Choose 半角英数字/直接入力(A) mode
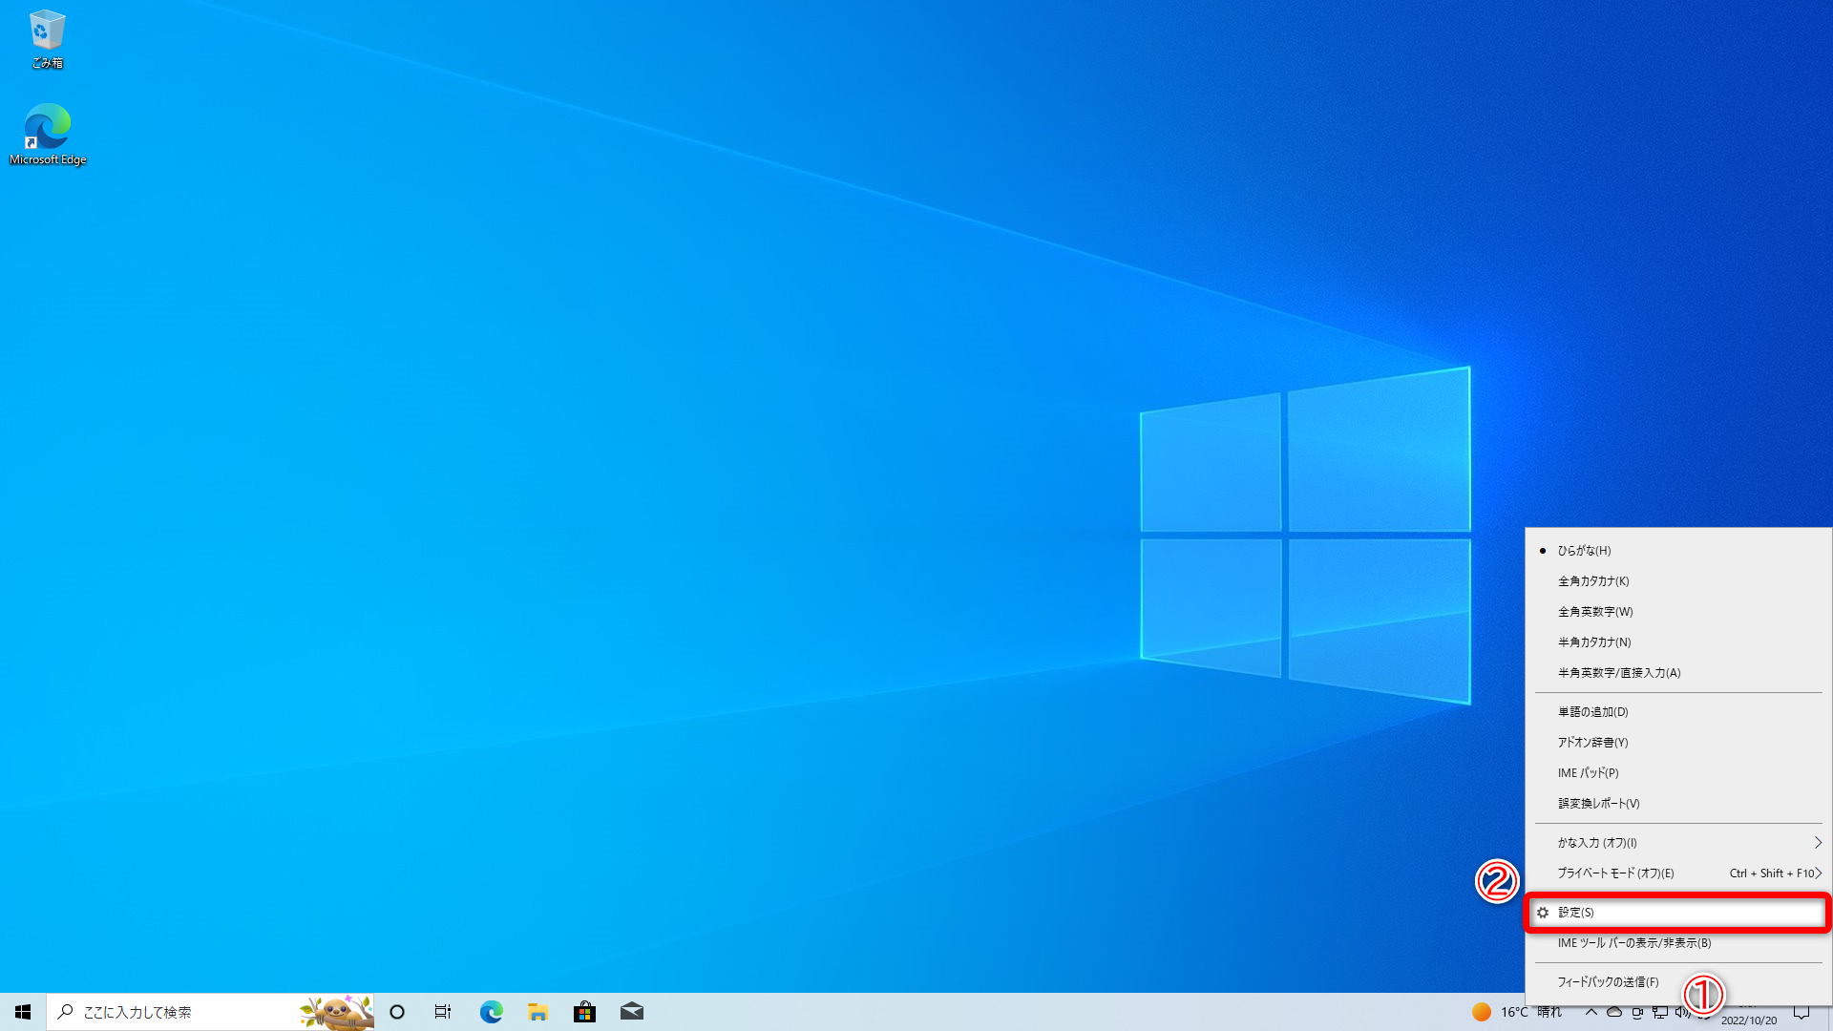1833x1031 pixels. click(x=1618, y=673)
